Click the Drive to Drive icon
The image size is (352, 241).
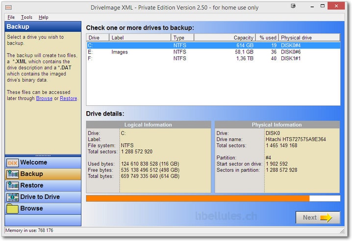click(12, 197)
